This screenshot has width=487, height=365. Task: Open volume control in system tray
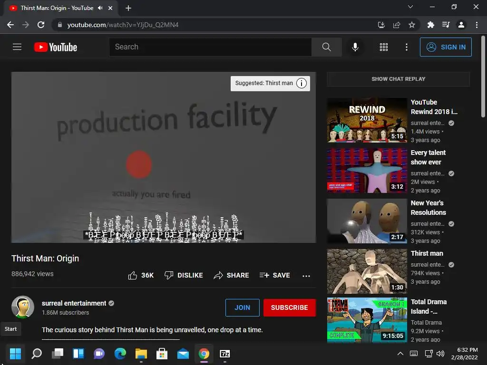click(x=440, y=354)
